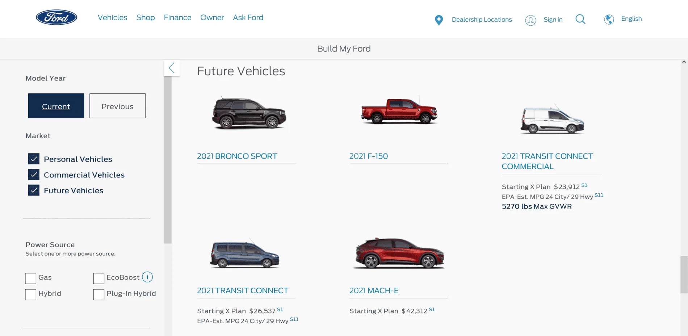Viewport: 688px width, 336px height.
Task: Select the Current model year button
Action: point(56,106)
